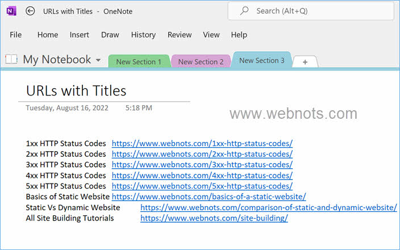Click text 1xx HTTP Status Codes
400x250 pixels.
[x=66, y=143]
